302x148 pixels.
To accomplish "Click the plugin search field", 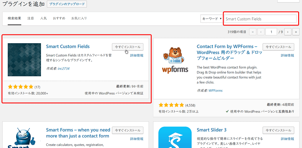I will click(260, 19).
